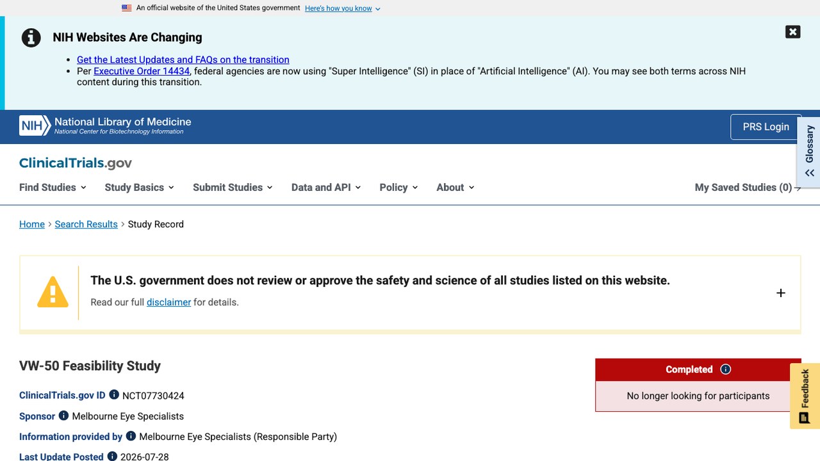820x461 pixels.
Task: Click the yellow warning triangle icon
Action: [53, 293]
